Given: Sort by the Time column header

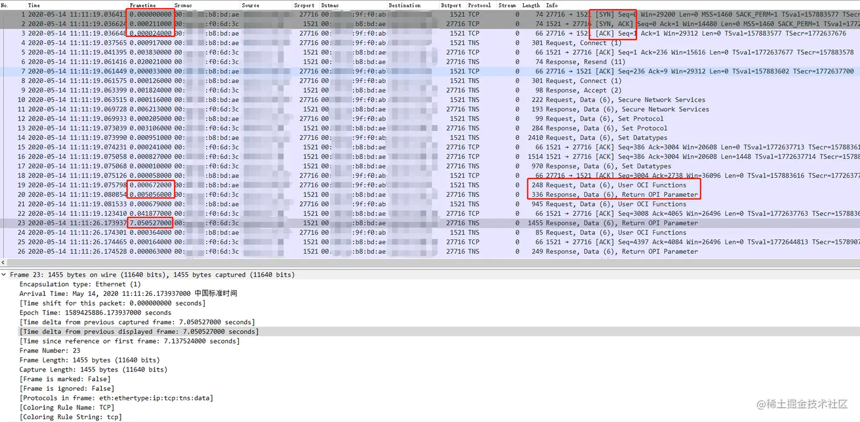Looking at the screenshot, I should tap(34, 5).
